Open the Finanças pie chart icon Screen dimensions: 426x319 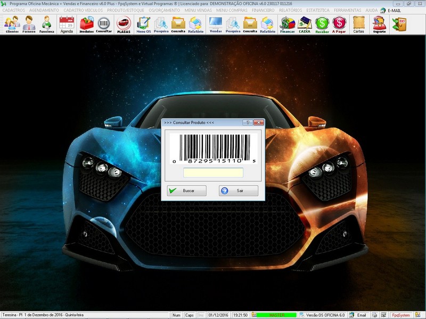(x=288, y=24)
